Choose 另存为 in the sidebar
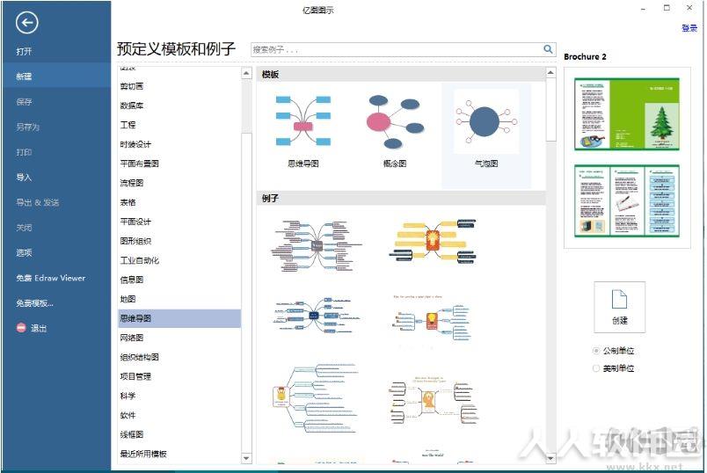Viewport: 707px width, 473px height. click(28, 127)
